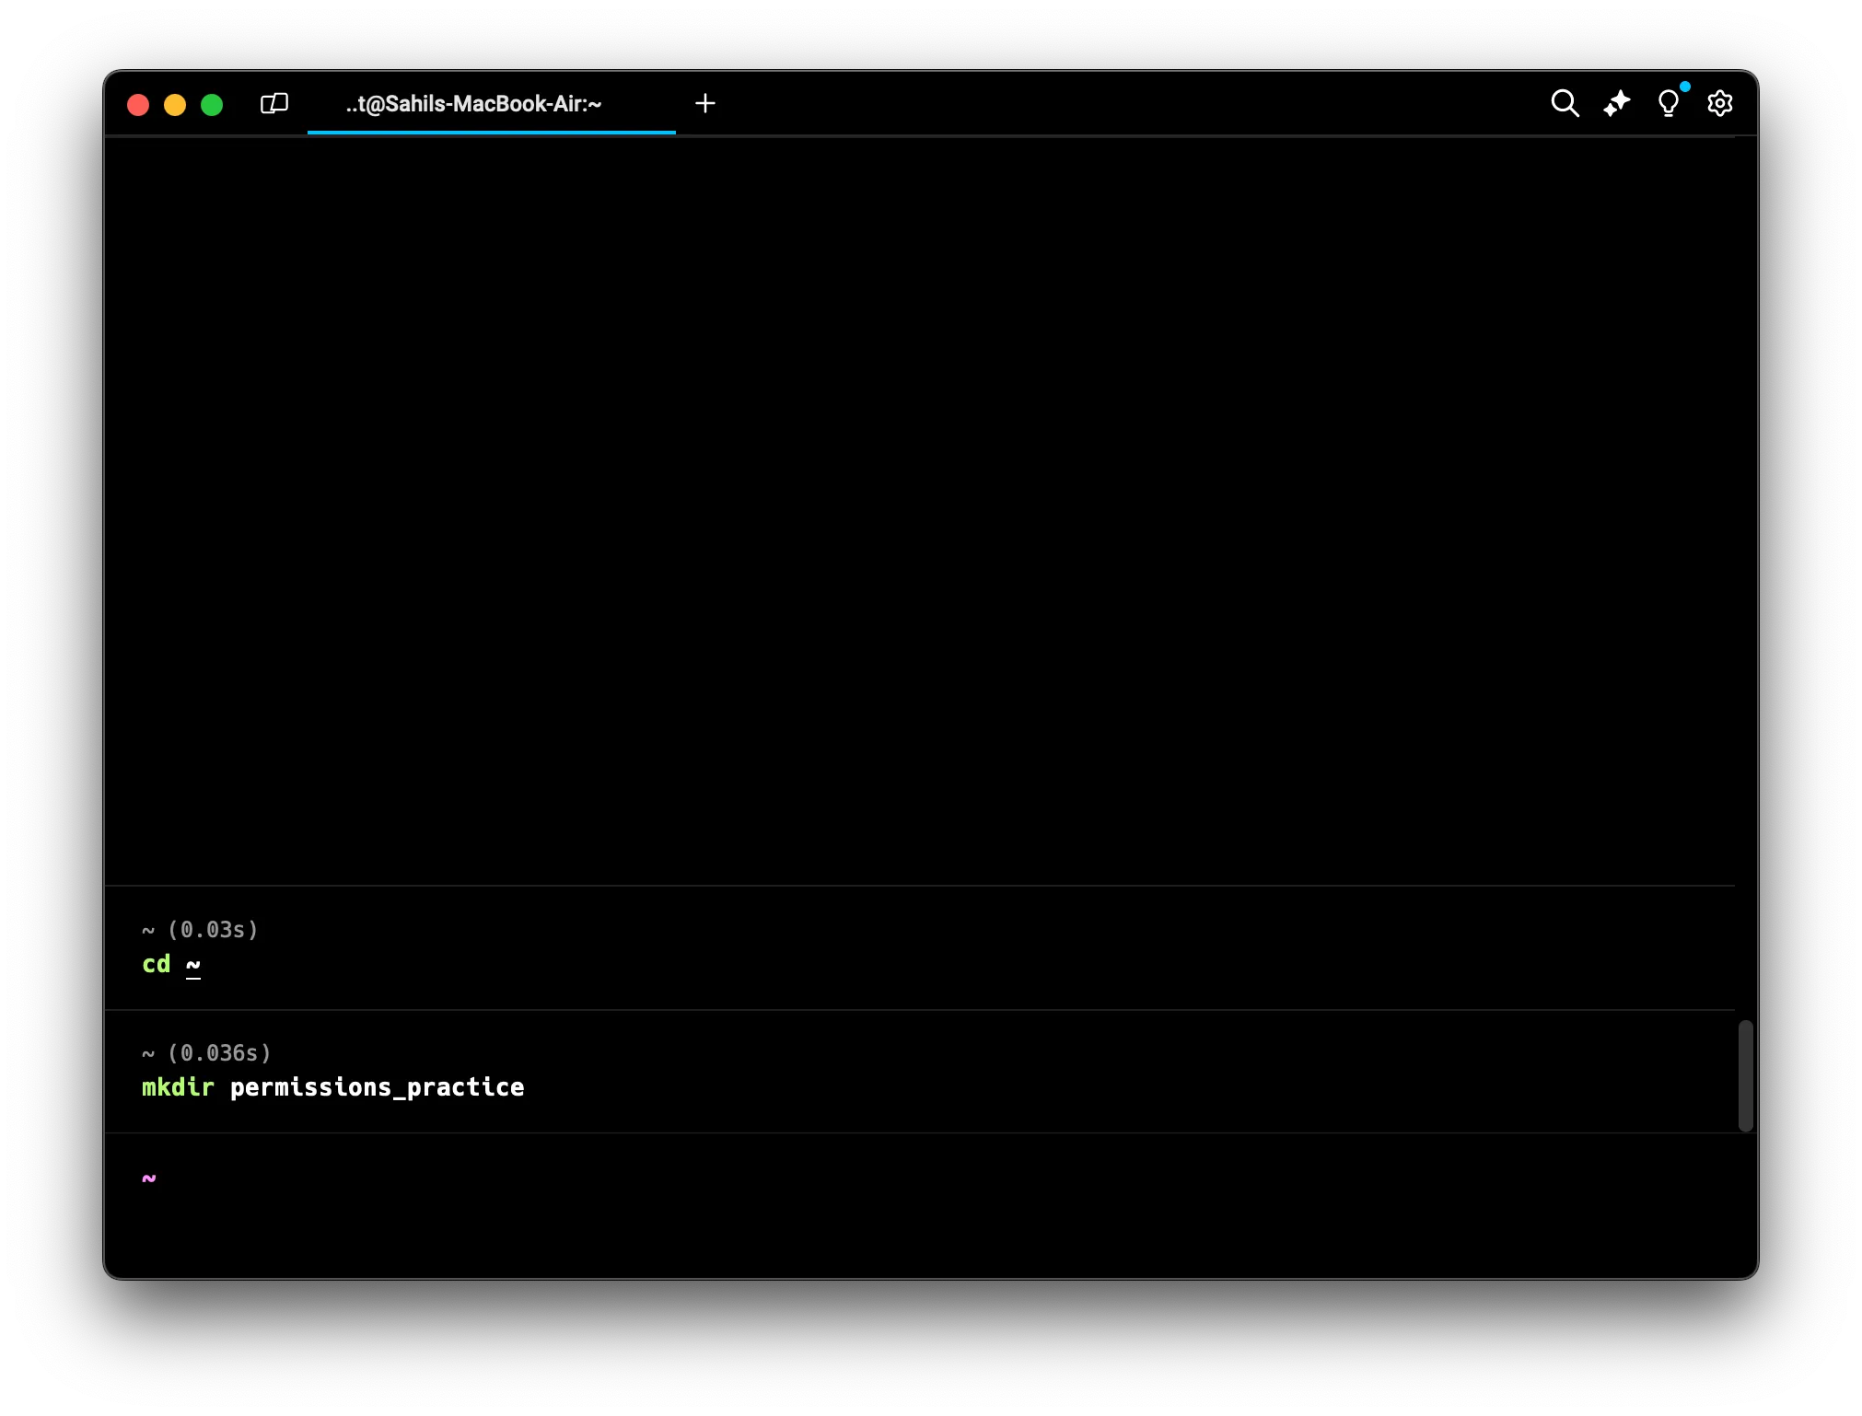Image resolution: width=1862 pixels, height=1416 pixels.
Task: Open the settings gear icon
Action: [1719, 103]
